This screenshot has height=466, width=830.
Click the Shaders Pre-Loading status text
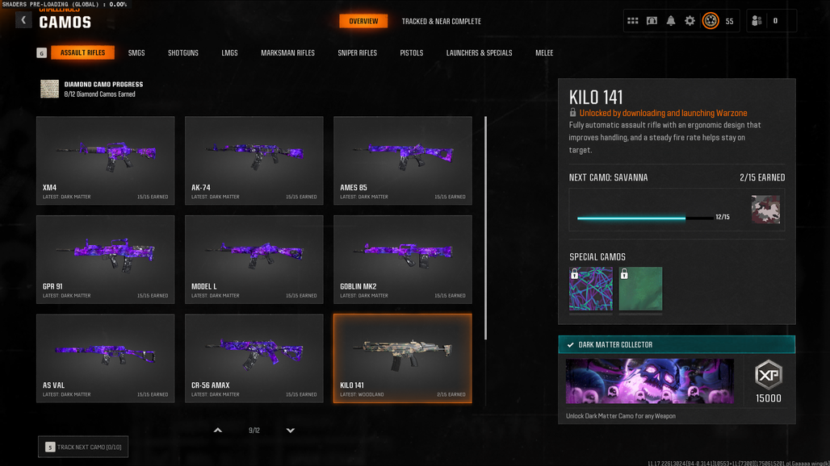click(65, 4)
